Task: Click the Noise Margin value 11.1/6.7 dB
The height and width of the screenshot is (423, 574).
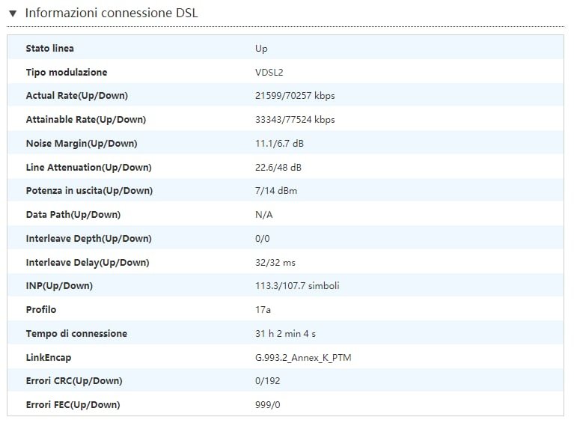Action: coord(279,144)
